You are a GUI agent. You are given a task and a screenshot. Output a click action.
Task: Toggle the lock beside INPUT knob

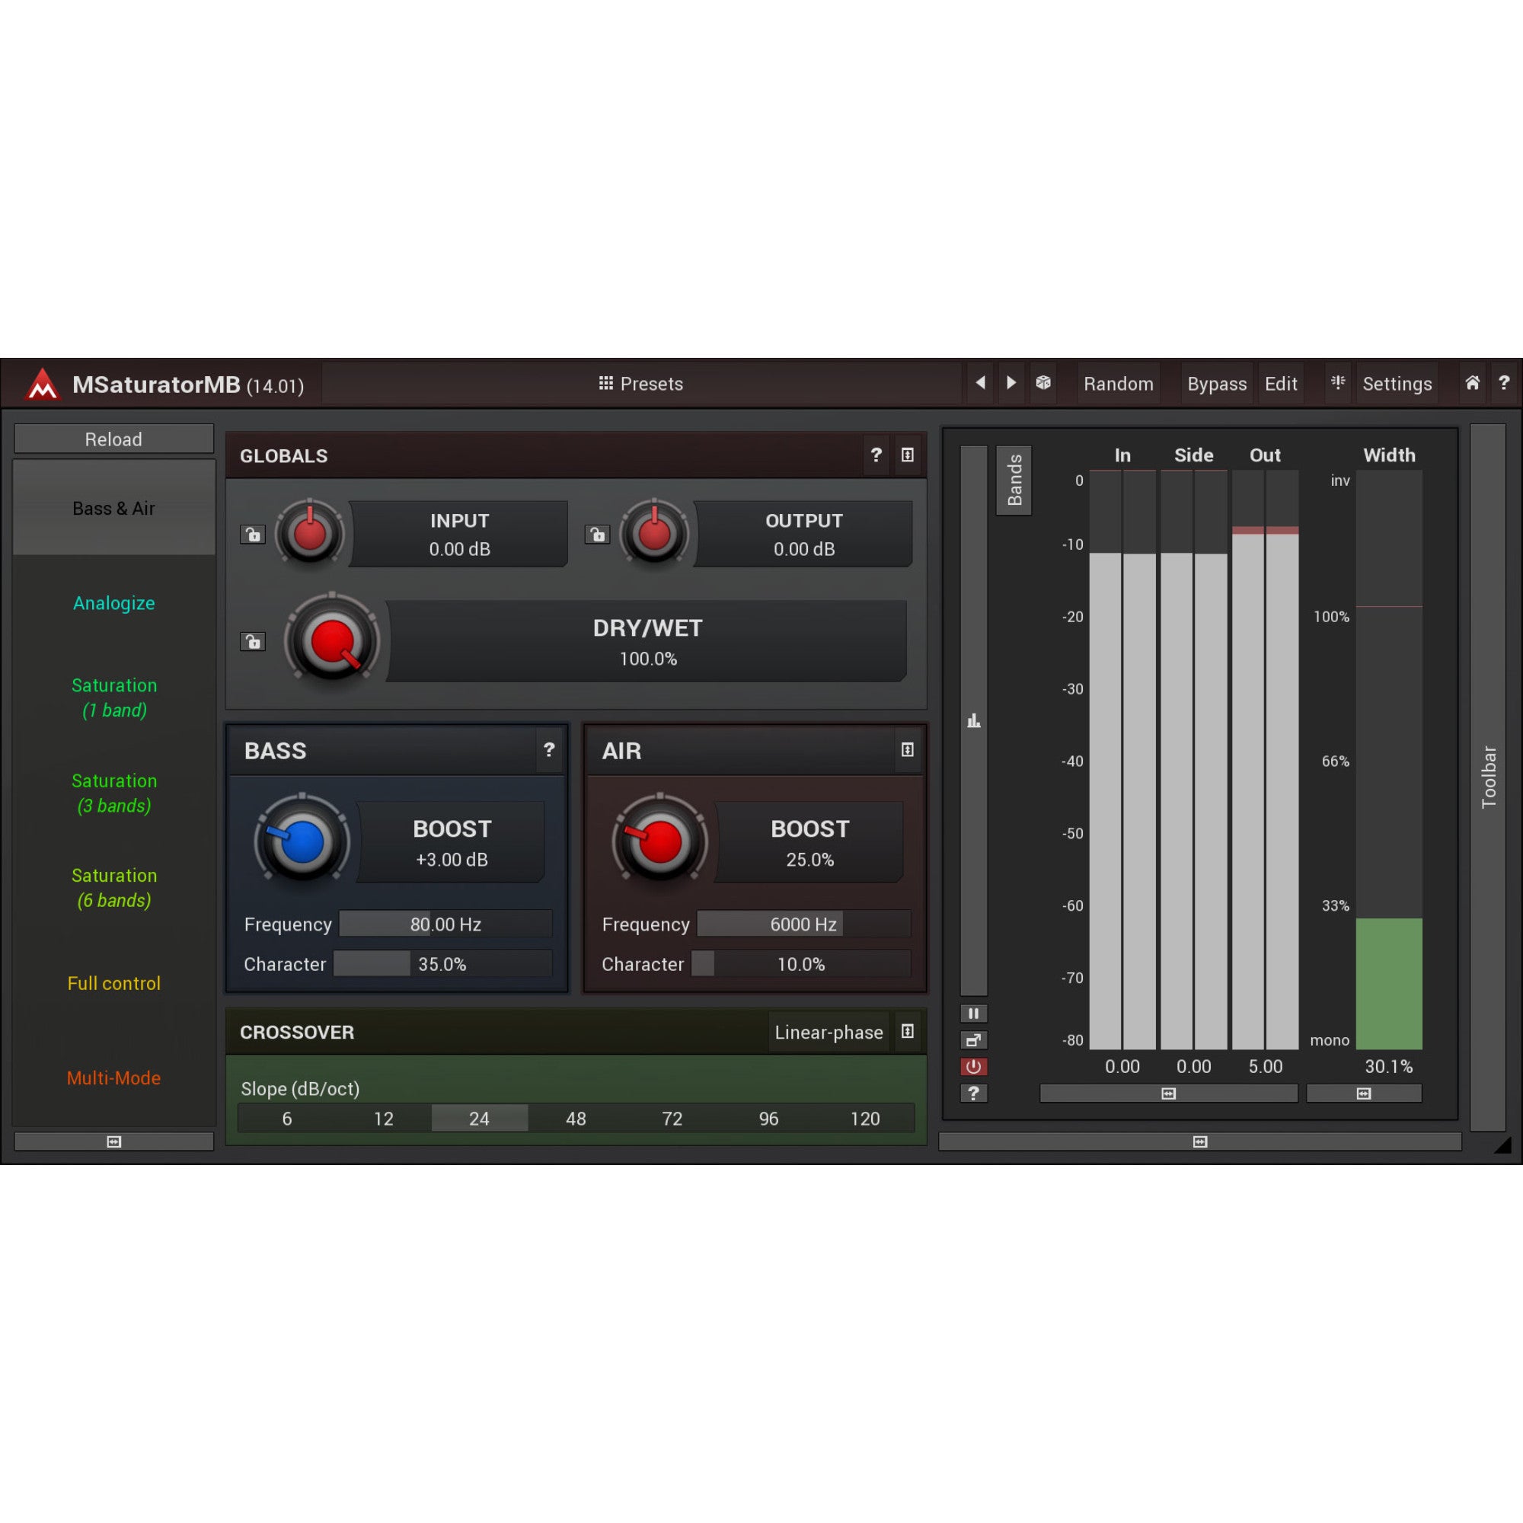click(252, 535)
